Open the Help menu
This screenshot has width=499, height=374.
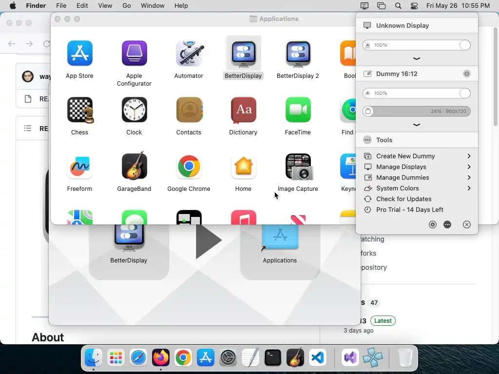pyautogui.click(x=181, y=6)
